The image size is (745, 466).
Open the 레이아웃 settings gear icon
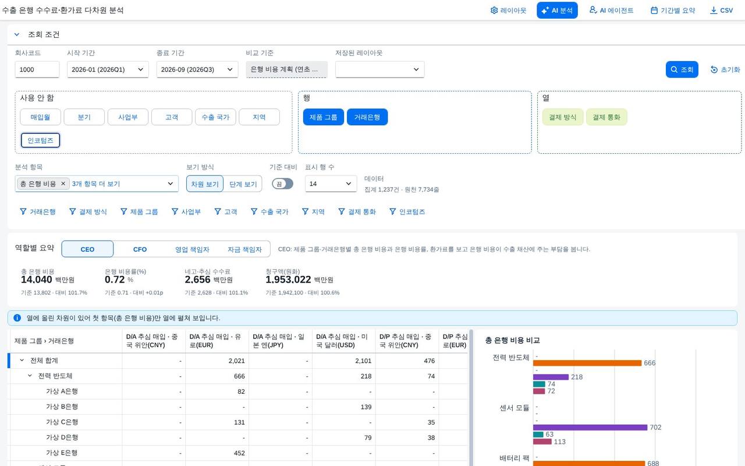494,10
